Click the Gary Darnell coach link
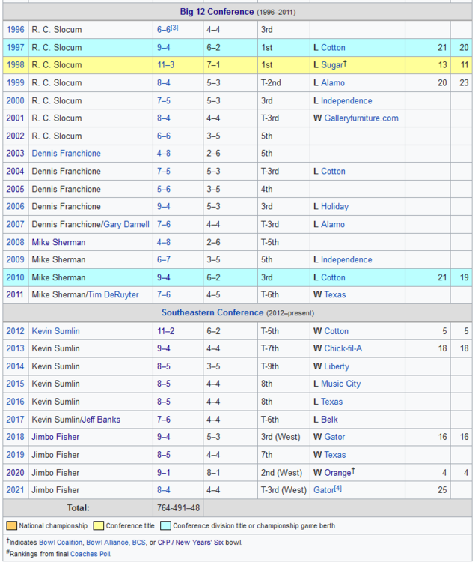Image resolution: width=475 pixels, height=562 pixels. point(126,225)
